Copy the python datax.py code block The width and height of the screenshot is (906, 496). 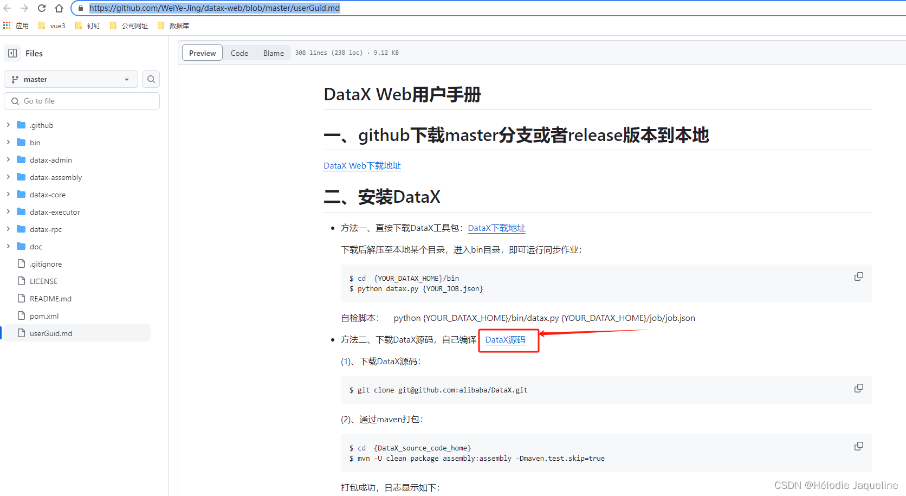pyautogui.click(x=859, y=276)
